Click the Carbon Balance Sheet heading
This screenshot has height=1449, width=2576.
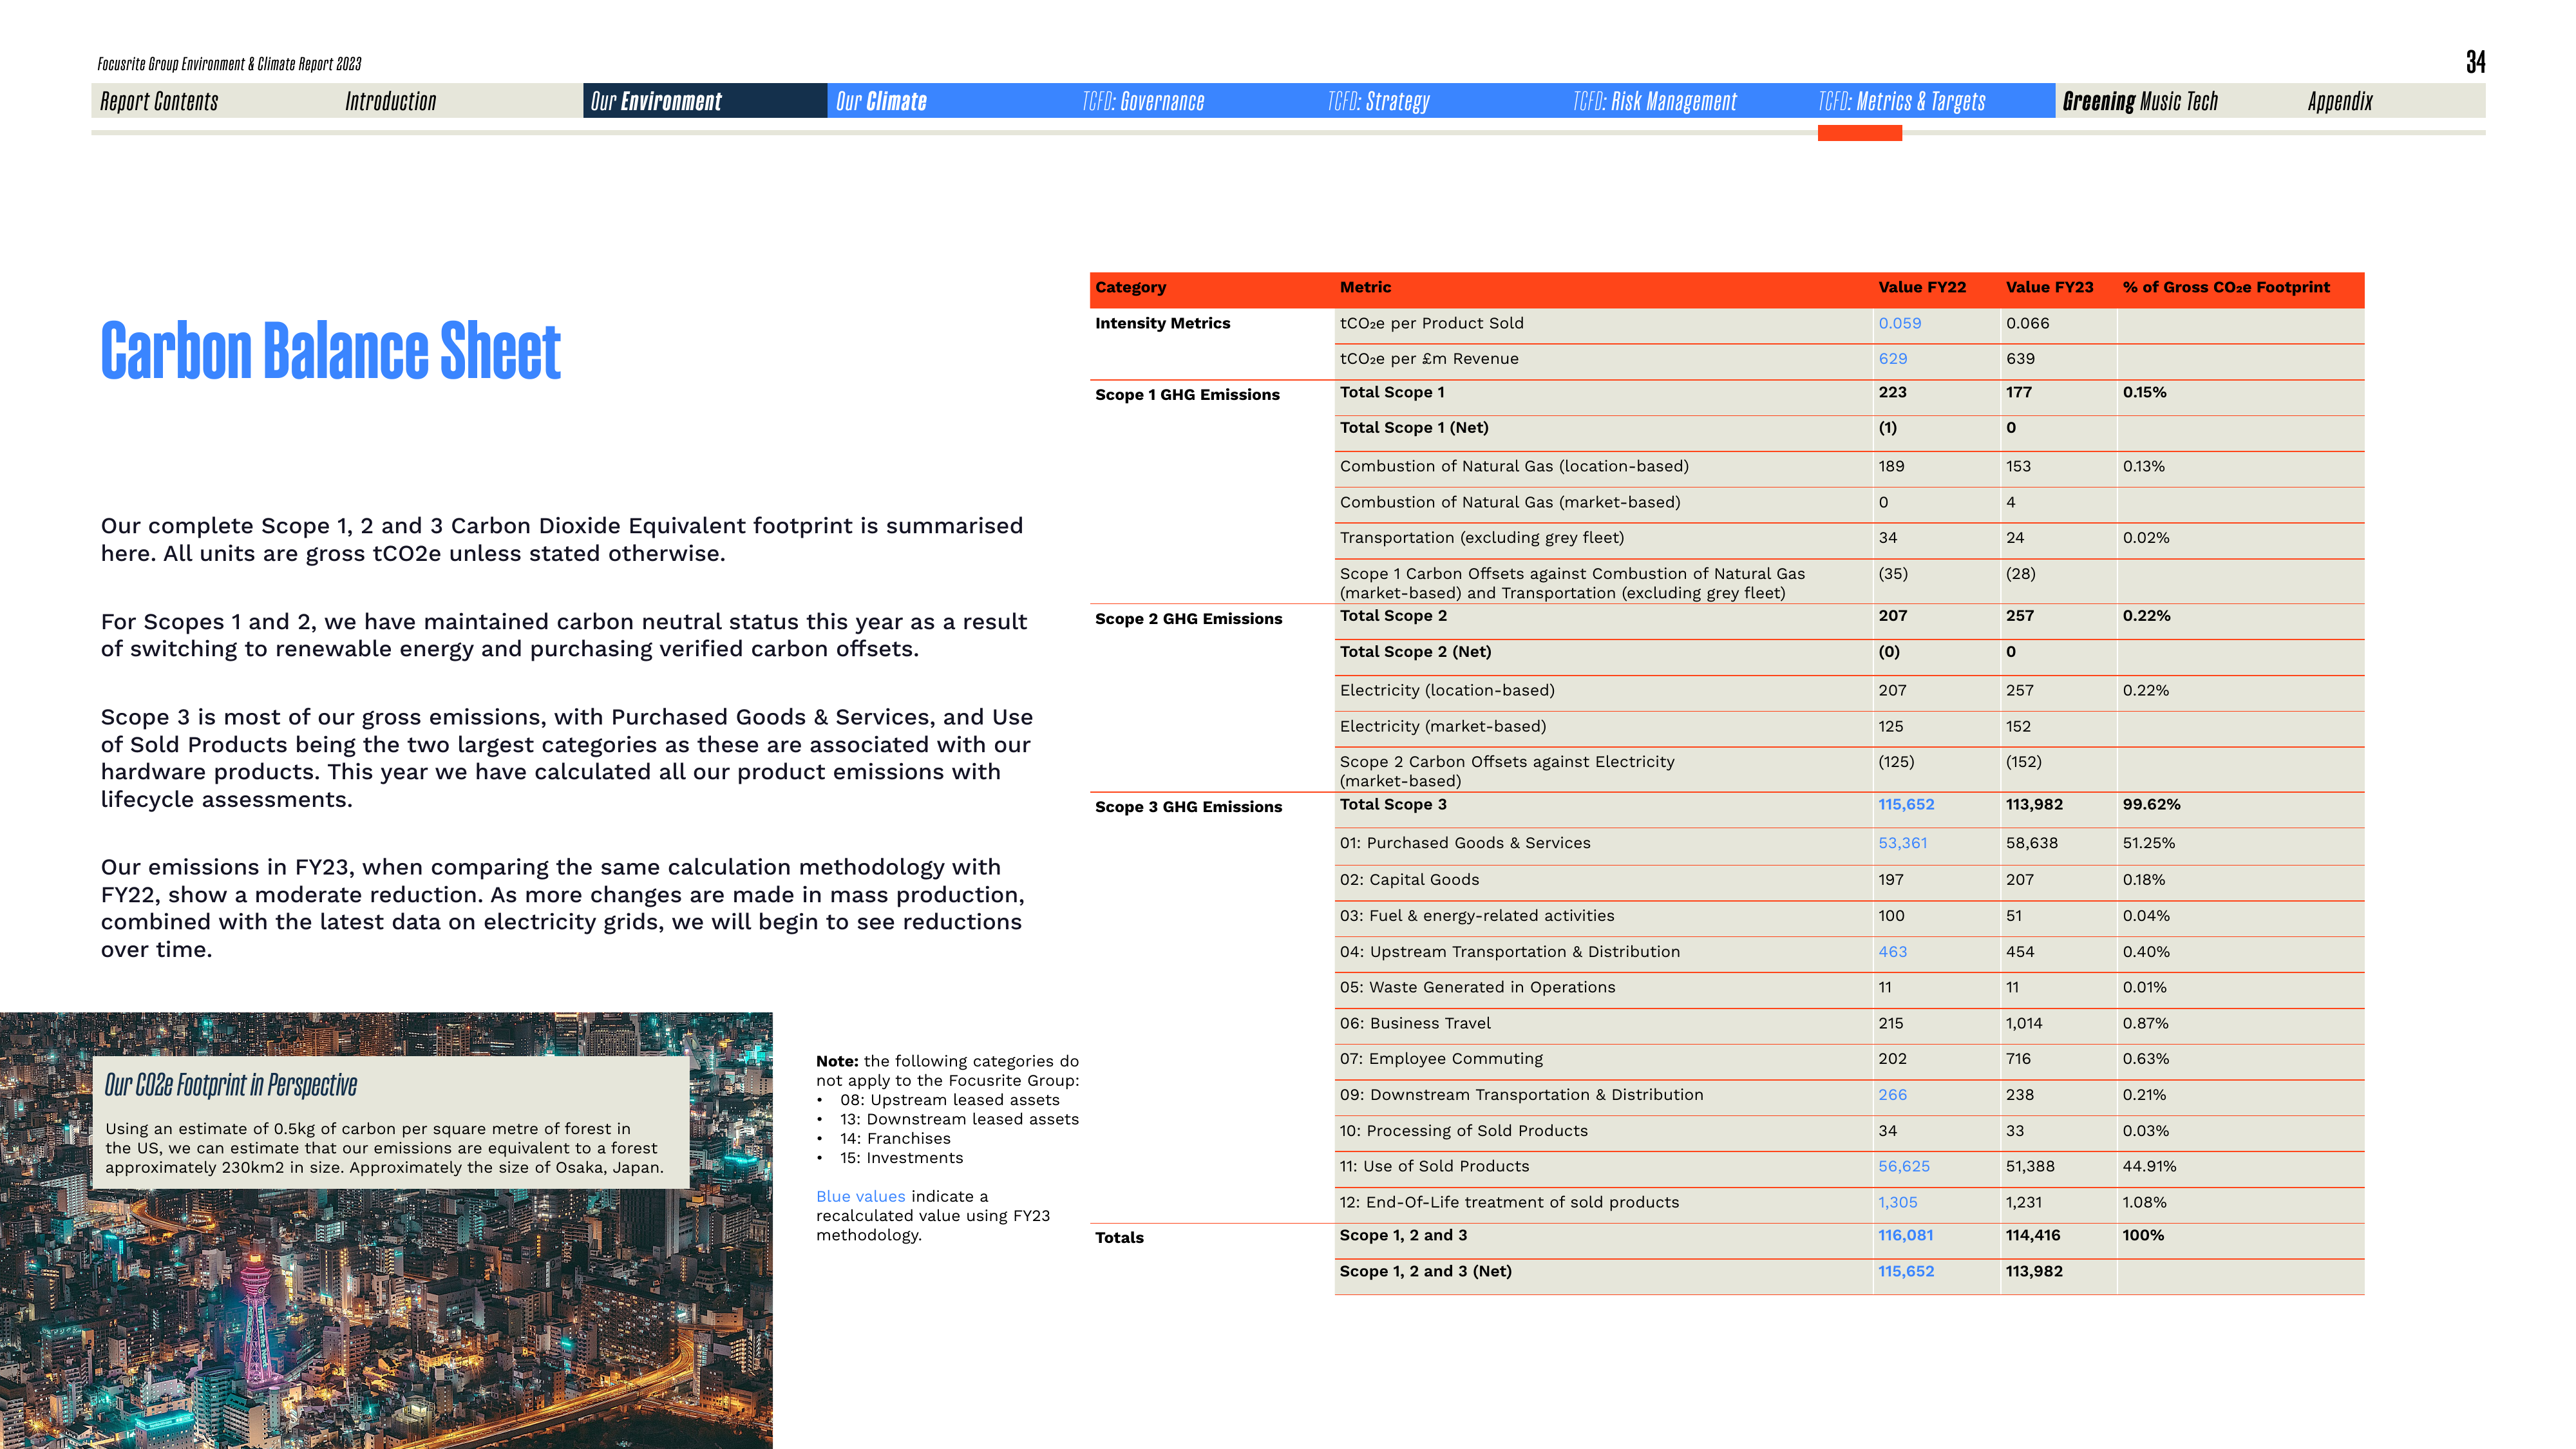click(331, 351)
